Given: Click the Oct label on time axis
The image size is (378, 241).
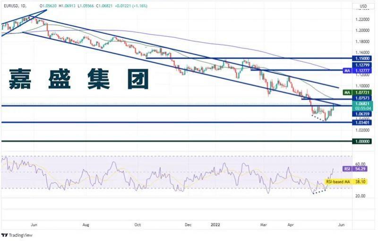Looking at the screenshot, I should coord(137,224).
